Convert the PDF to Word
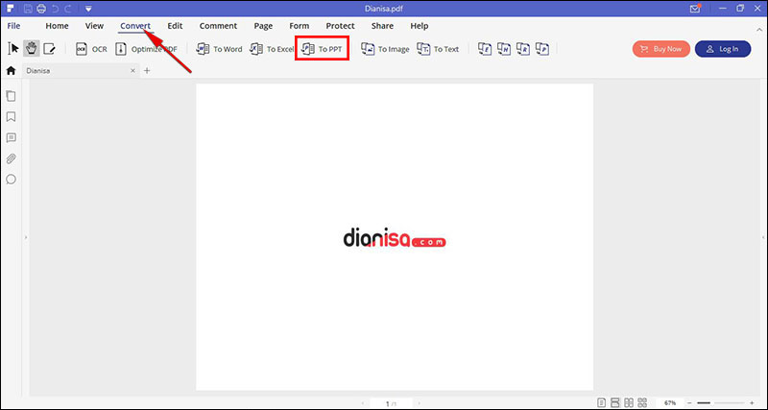 click(219, 49)
